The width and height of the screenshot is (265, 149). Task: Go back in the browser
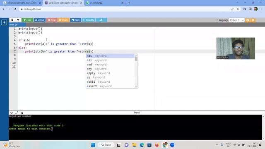[4, 9]
